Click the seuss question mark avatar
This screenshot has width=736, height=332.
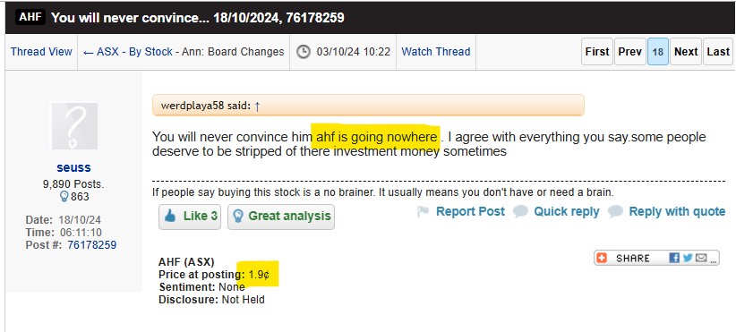pyautogui.click(x=74, y=125)
